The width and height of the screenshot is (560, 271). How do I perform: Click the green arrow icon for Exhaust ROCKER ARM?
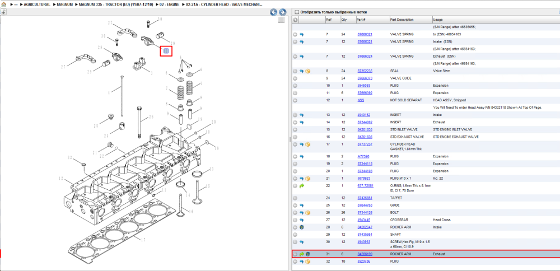[302, 254]
